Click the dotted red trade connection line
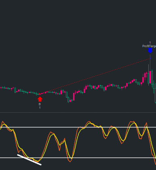 (x=95, y=76)
